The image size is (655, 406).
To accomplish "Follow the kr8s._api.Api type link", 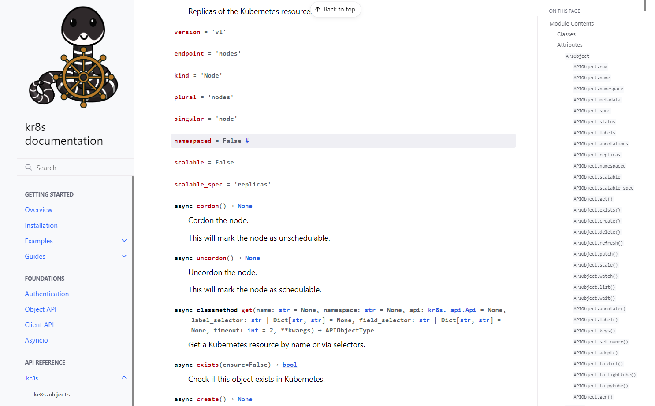I will coord(452,310).
